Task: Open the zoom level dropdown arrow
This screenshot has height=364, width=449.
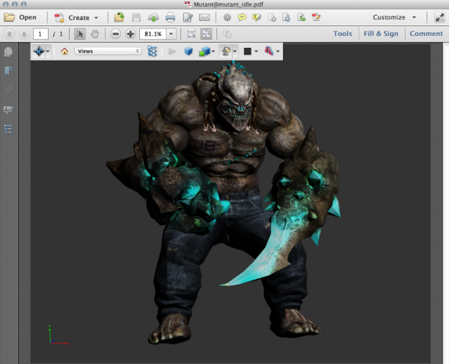Action: [x=171, y=34]
